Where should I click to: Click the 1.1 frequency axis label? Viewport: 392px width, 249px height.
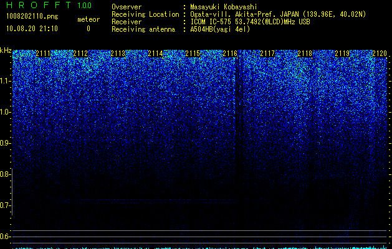coord(5,81)
